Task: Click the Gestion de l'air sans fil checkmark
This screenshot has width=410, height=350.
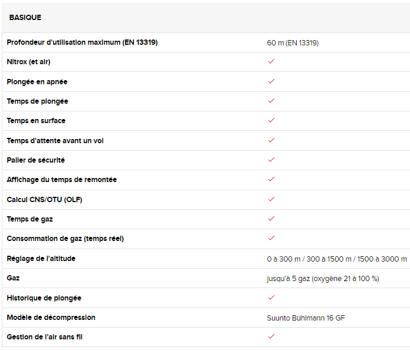Action: (x=271, y=336)
